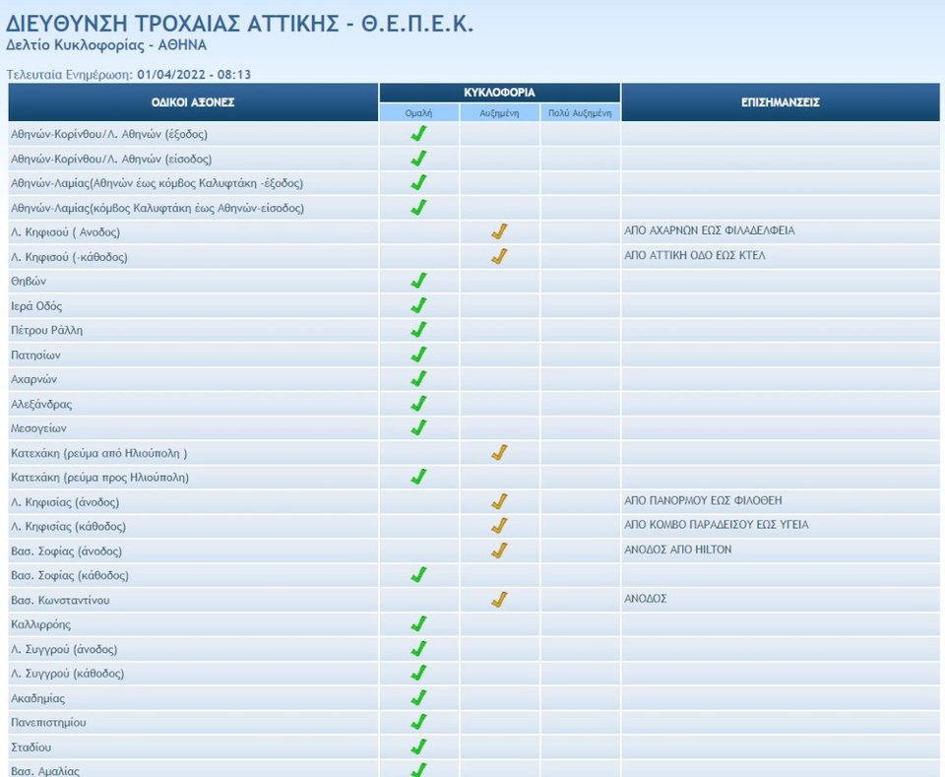Click green checkmark in Θηβών row
This screenshot has height=777, width=945.
point(419,281)
